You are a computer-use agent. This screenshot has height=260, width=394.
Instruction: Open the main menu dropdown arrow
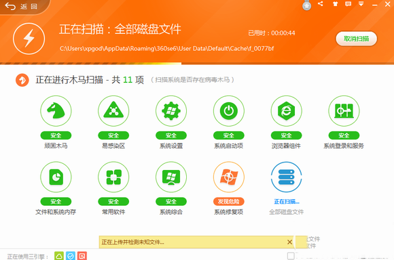click(x=361, y=4)
